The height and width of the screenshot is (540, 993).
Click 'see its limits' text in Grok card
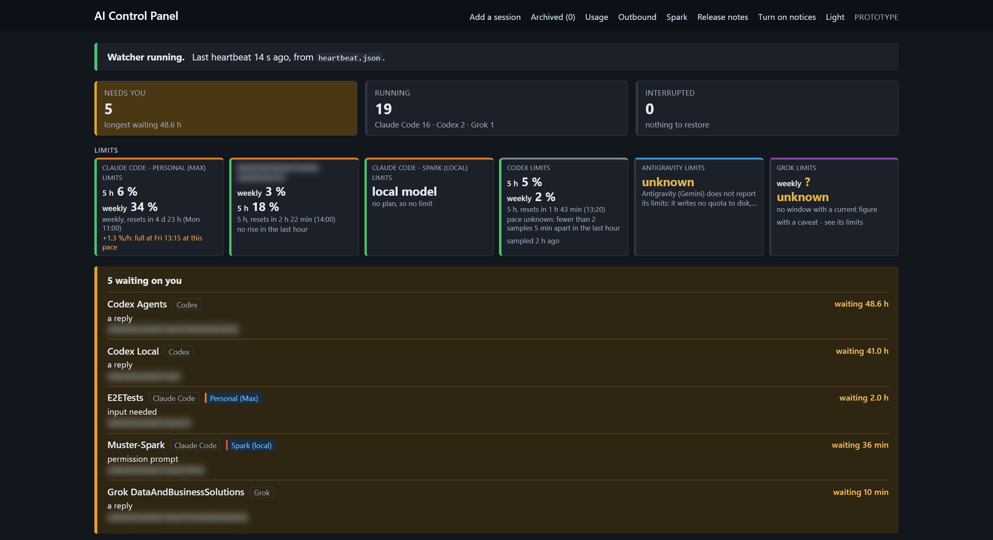coord(843,222)
